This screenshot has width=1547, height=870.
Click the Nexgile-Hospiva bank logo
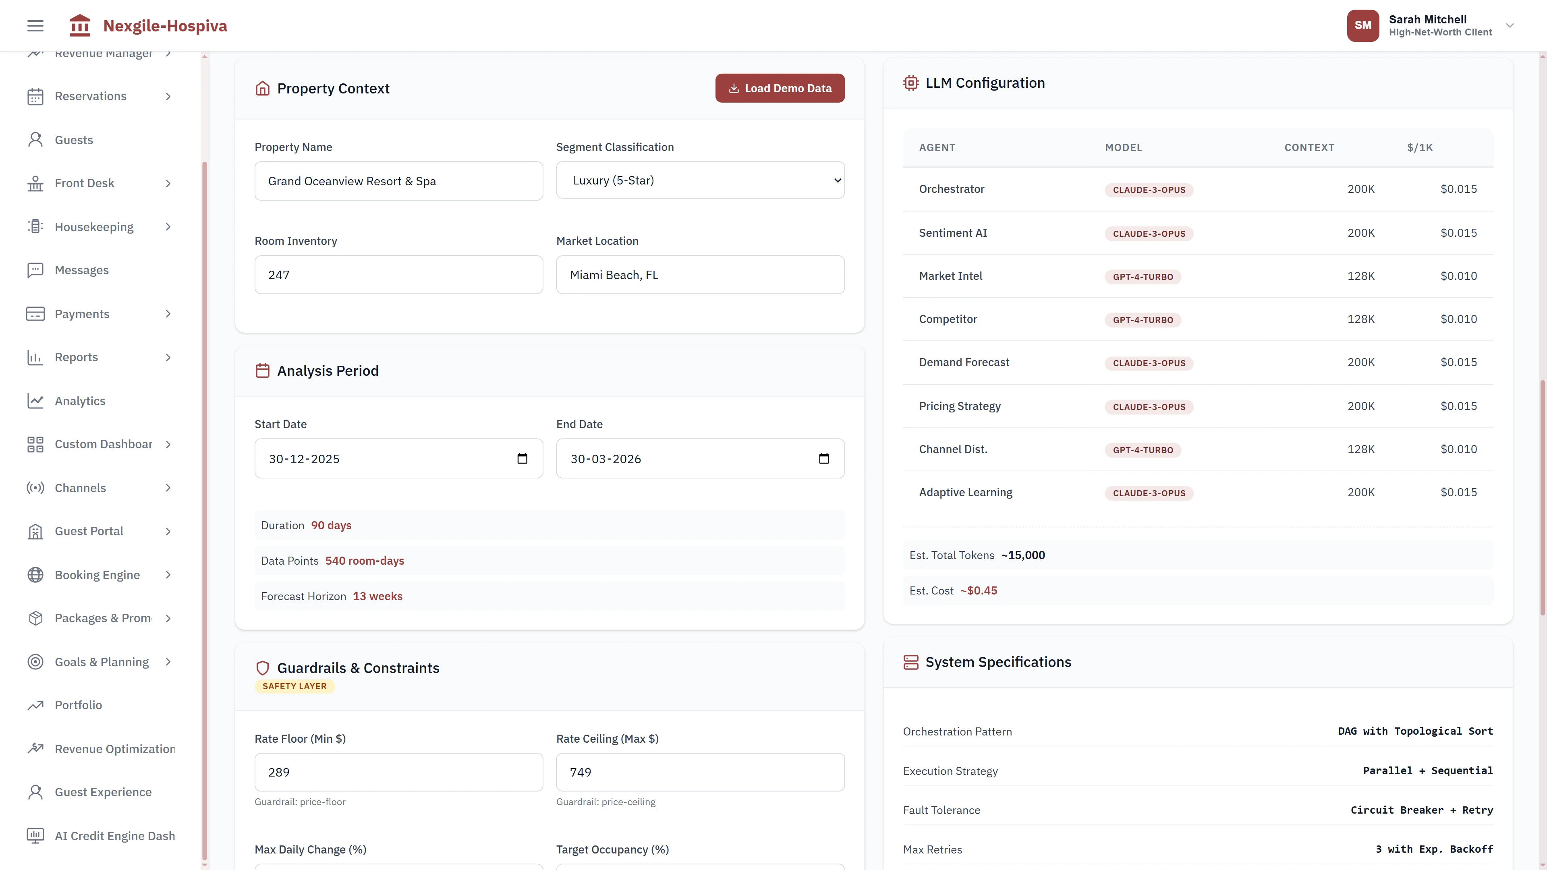79,25
